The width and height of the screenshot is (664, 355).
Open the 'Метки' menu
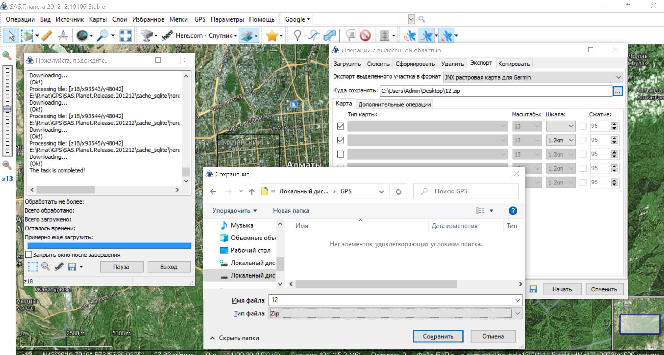(178, 19)
